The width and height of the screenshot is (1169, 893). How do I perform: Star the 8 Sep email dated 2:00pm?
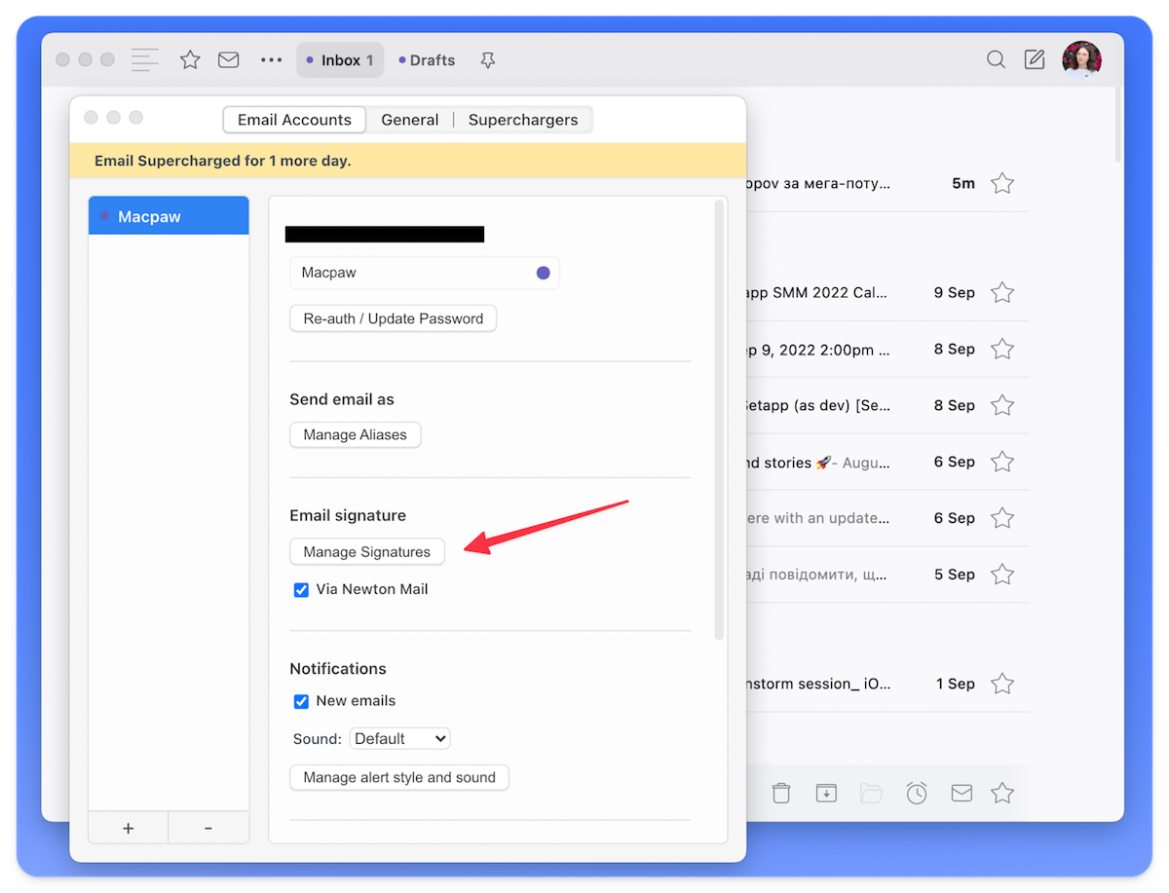(1002, 349)
